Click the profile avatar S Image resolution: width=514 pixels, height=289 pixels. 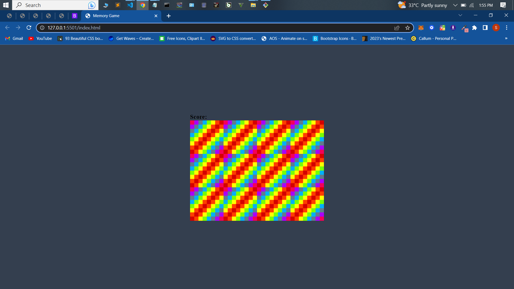pos(496,28)
